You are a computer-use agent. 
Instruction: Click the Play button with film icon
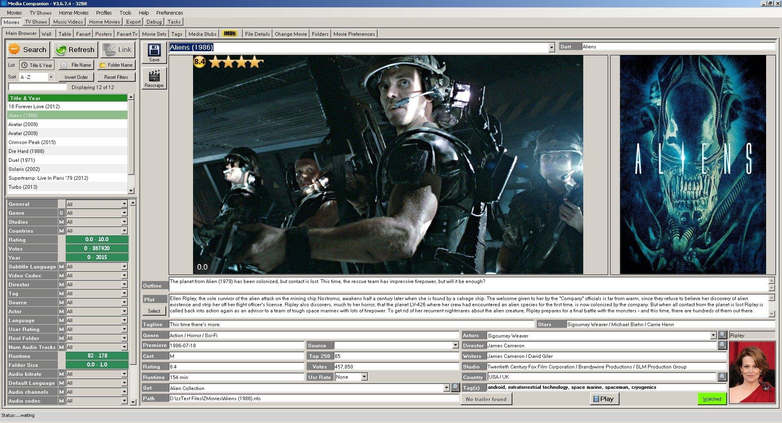(x=604, y=399)
